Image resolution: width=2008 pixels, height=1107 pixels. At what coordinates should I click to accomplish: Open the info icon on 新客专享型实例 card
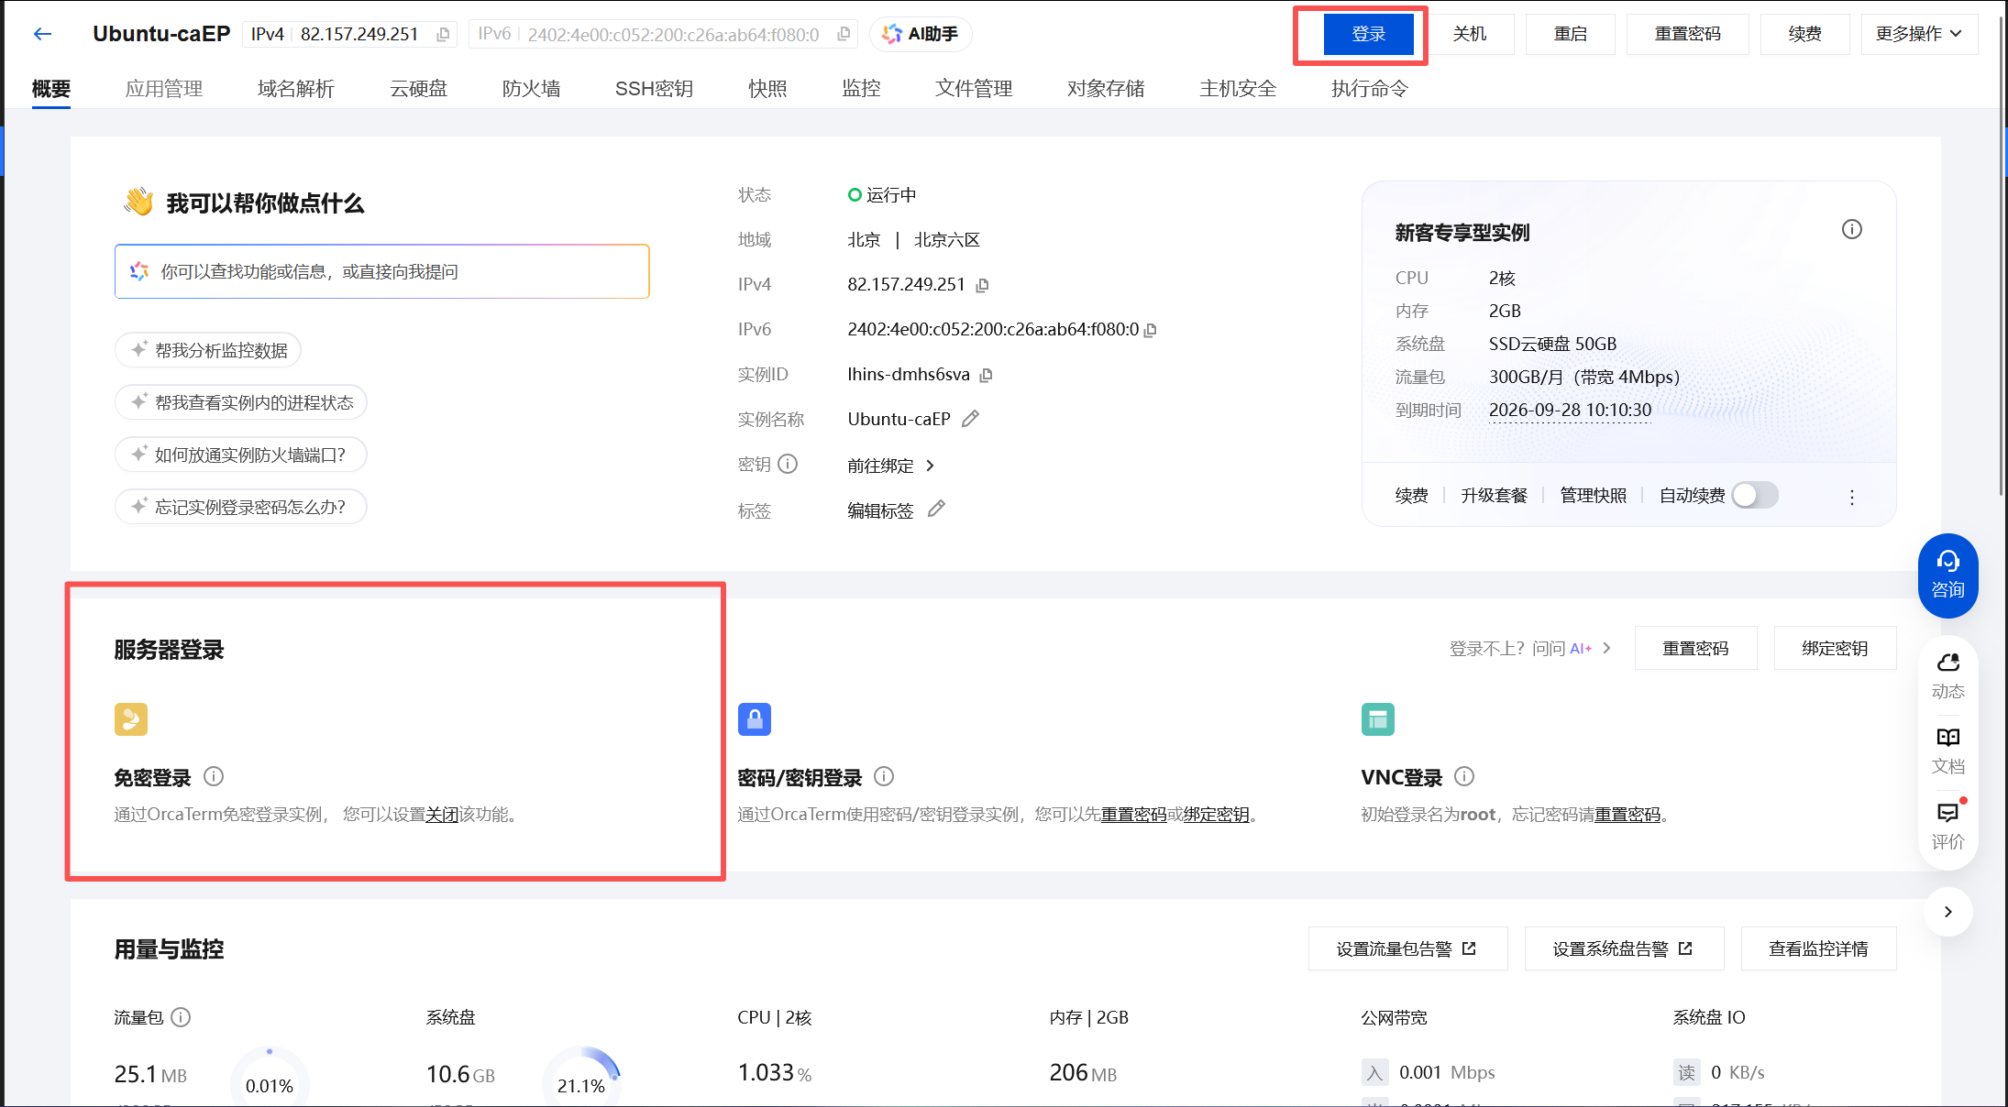1851,230
